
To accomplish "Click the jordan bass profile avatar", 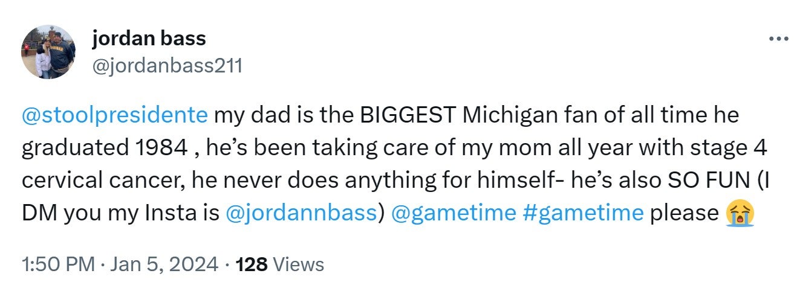I will (48, 52).
